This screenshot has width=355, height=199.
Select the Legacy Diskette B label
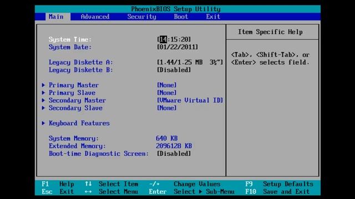coord(81,70)
